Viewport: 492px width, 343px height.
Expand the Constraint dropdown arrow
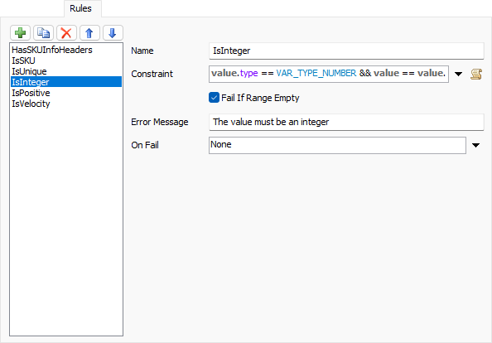click(x=458, y=74)
